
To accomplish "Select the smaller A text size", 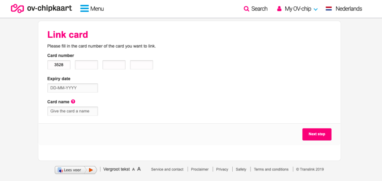I will (133, 170).
